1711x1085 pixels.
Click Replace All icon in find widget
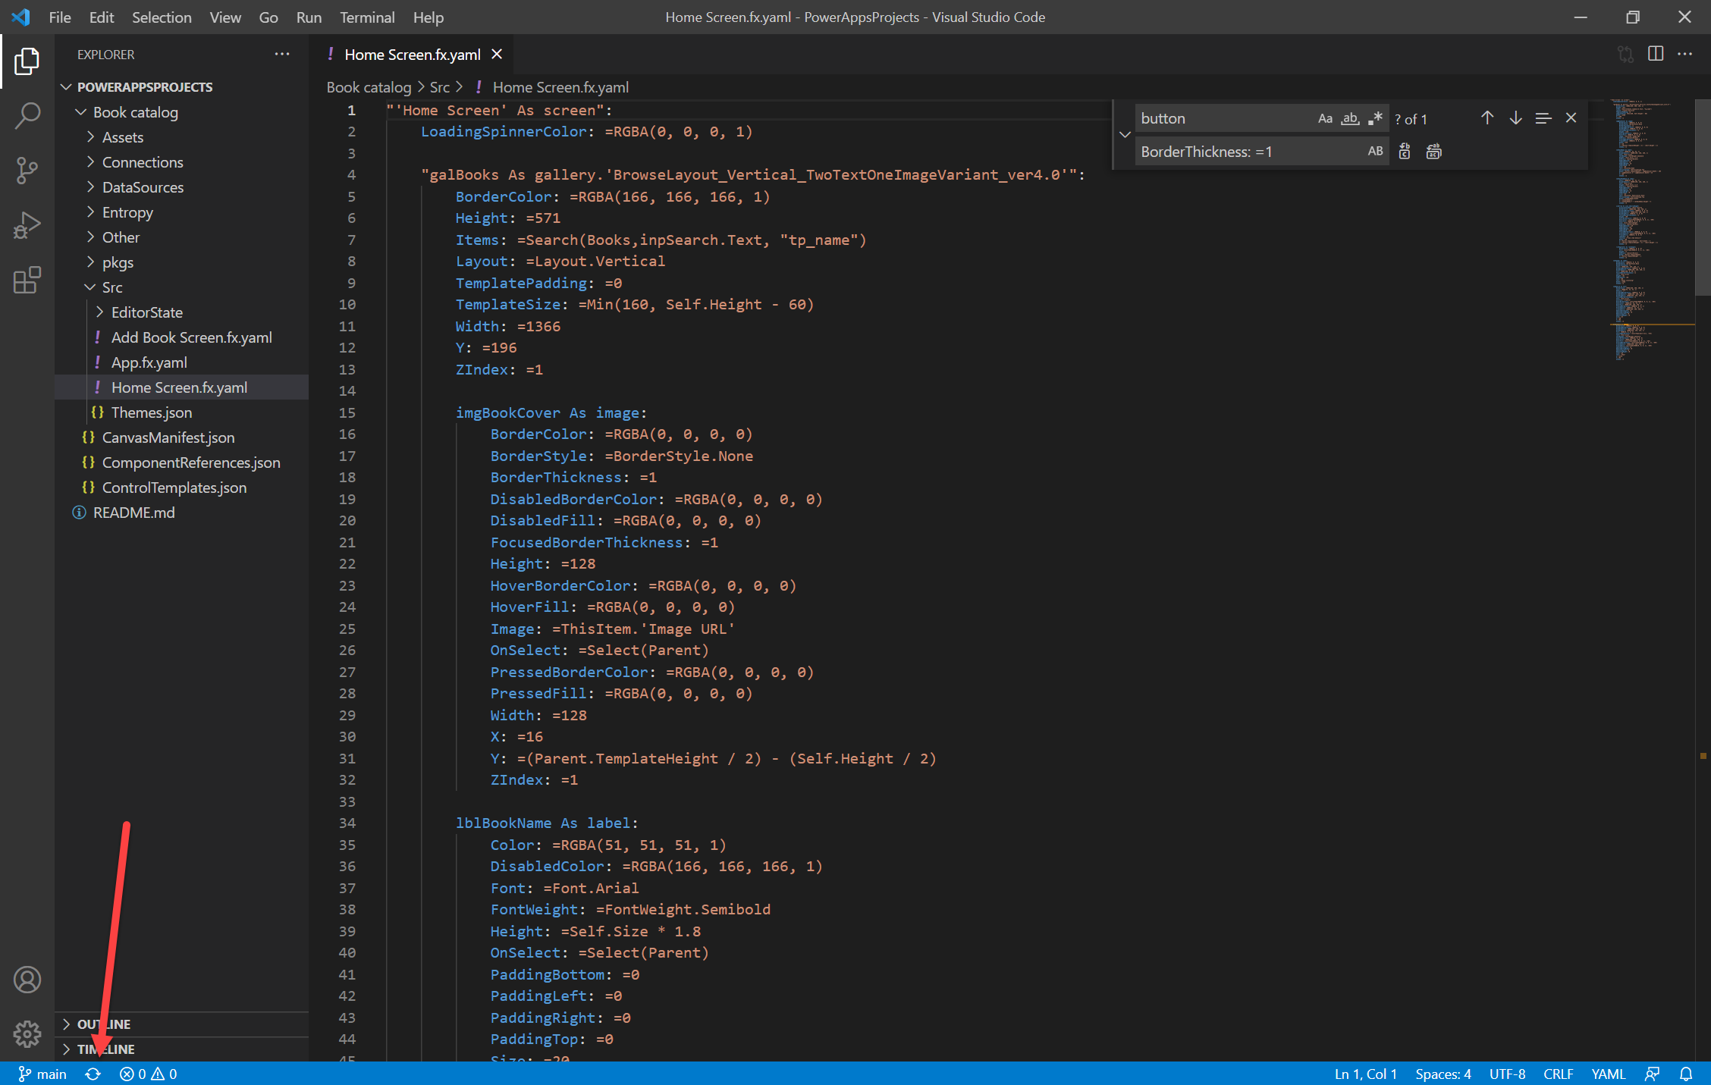[x=1433, y=152]
